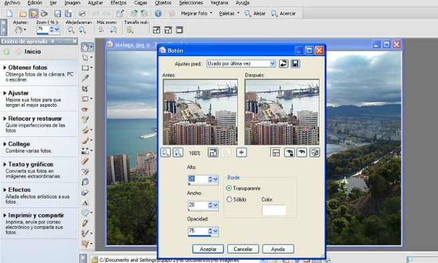This screenshot has height=263, width=438.
Task: Click the blue information icon in toolbar
Action: (x=158, y=13)
